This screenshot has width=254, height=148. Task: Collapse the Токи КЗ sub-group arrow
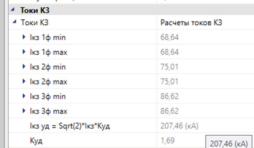pyautogui.click(x=14, y=23)
